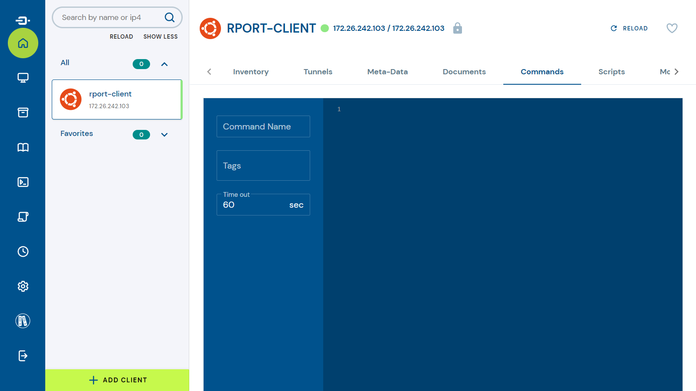Click the lock icon next to IP address
696x391 pixels.
tap(457, 28)
